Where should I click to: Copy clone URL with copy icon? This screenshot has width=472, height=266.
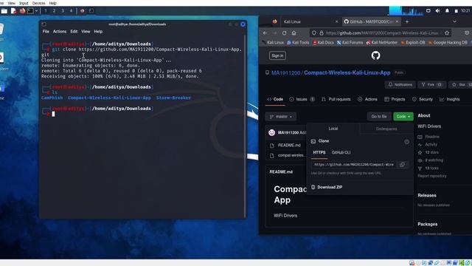click(x=402, y=165)
